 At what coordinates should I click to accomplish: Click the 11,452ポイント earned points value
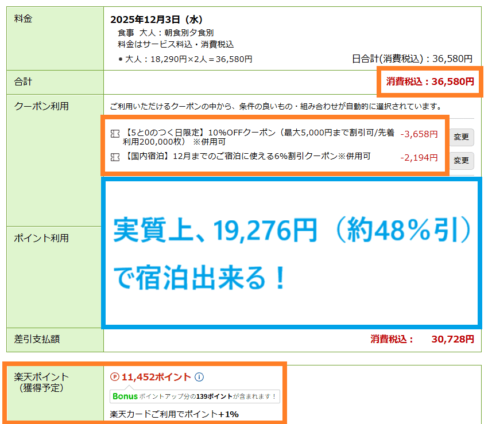click(x=156, y=377)
